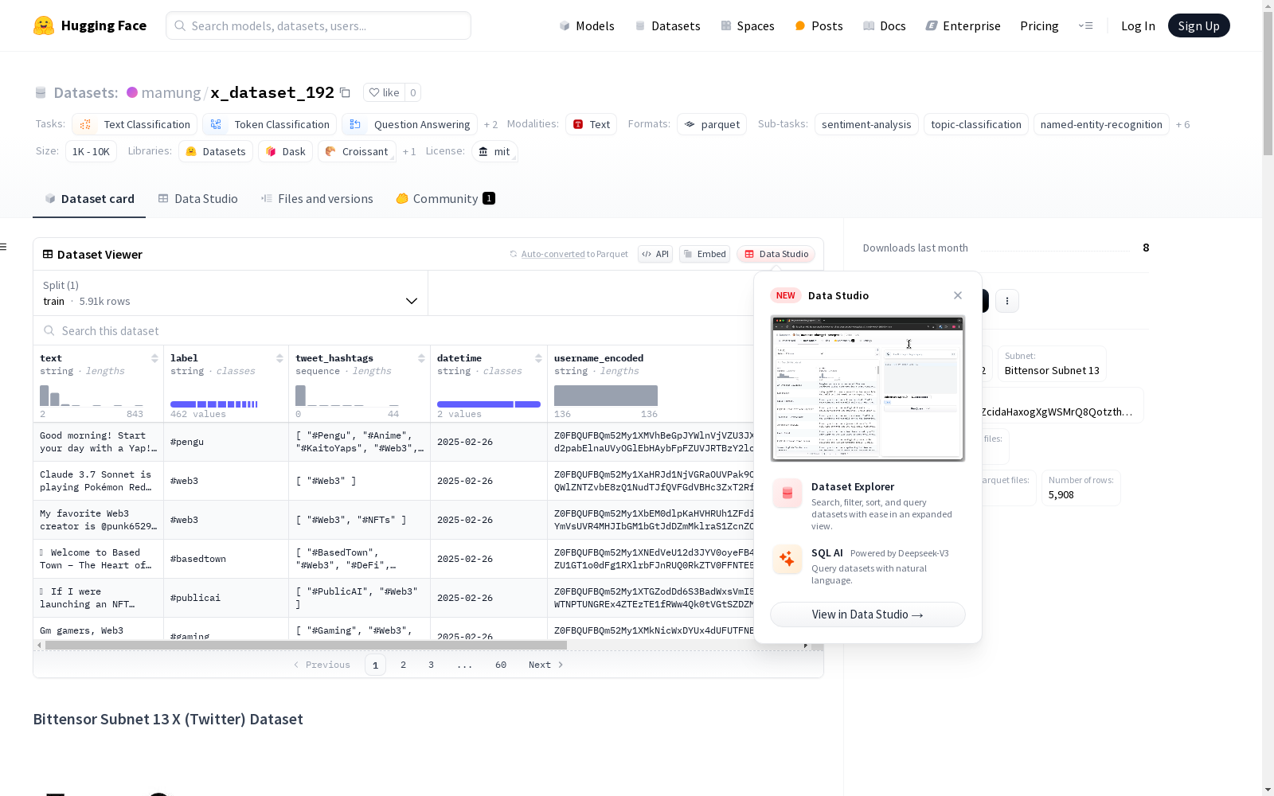The height and width of the screenshot is (796, 1274).
Task: Click the Log In link
Action: 1138,25
